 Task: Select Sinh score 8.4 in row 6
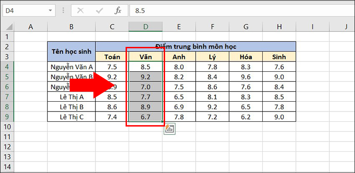(279, 87)
